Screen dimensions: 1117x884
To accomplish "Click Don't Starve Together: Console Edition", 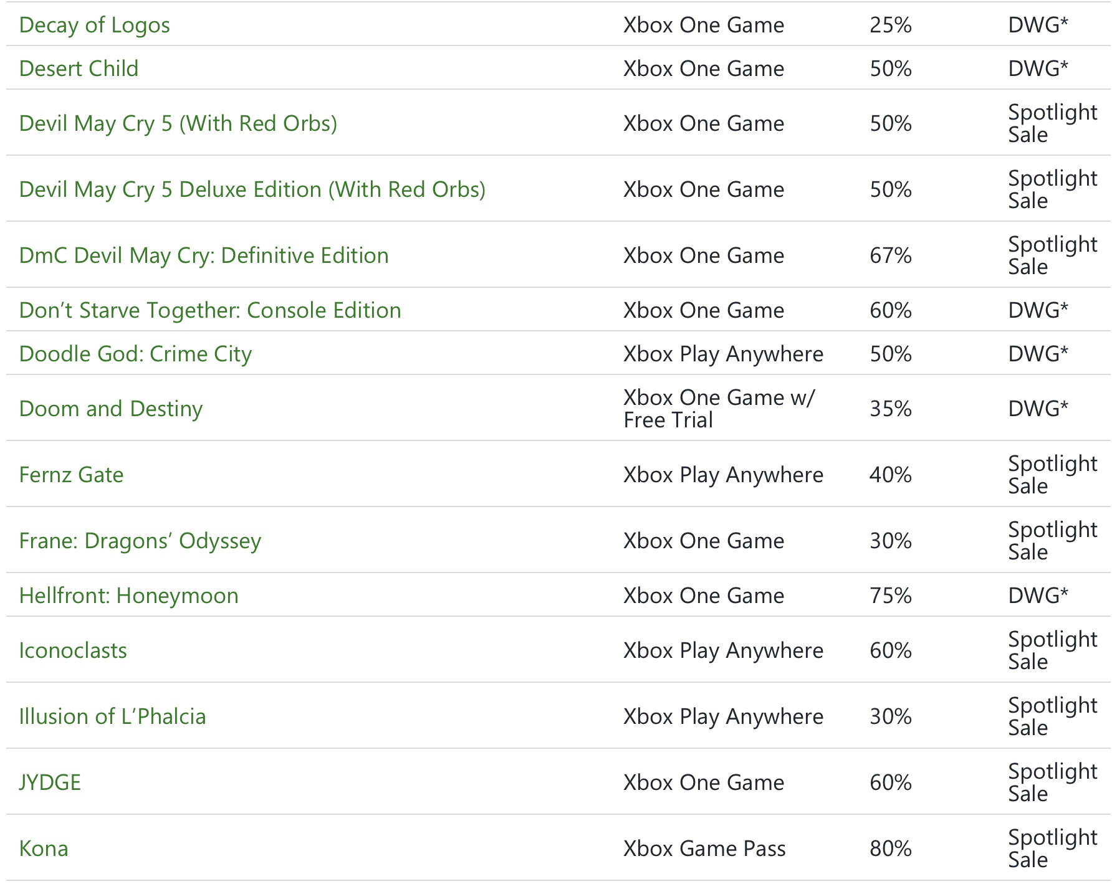I will coord(210,310).
